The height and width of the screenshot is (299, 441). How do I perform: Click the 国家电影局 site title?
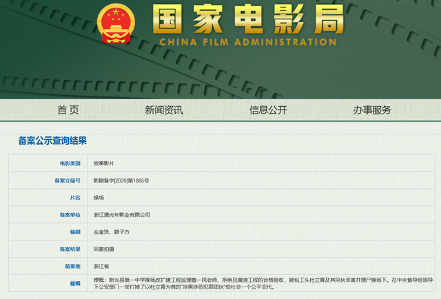click(x=247, y=20)
